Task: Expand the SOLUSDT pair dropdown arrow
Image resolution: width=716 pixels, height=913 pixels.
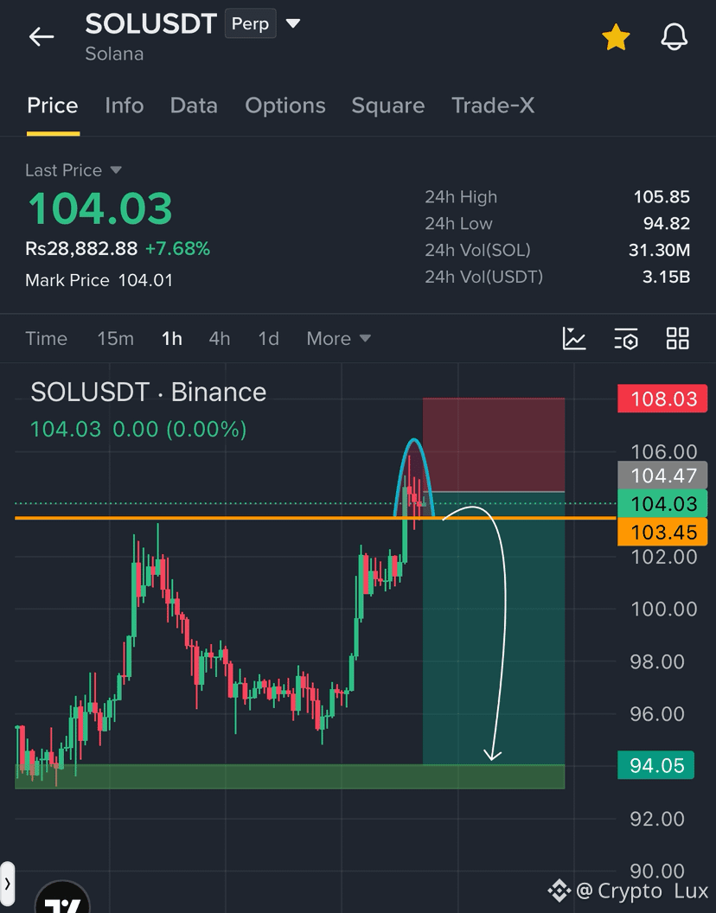Action: coord(292,24)
